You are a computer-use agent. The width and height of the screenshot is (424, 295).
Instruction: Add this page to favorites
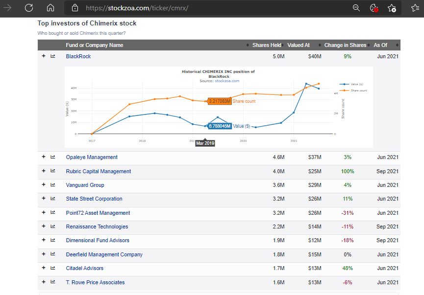(x=392, y=8)
